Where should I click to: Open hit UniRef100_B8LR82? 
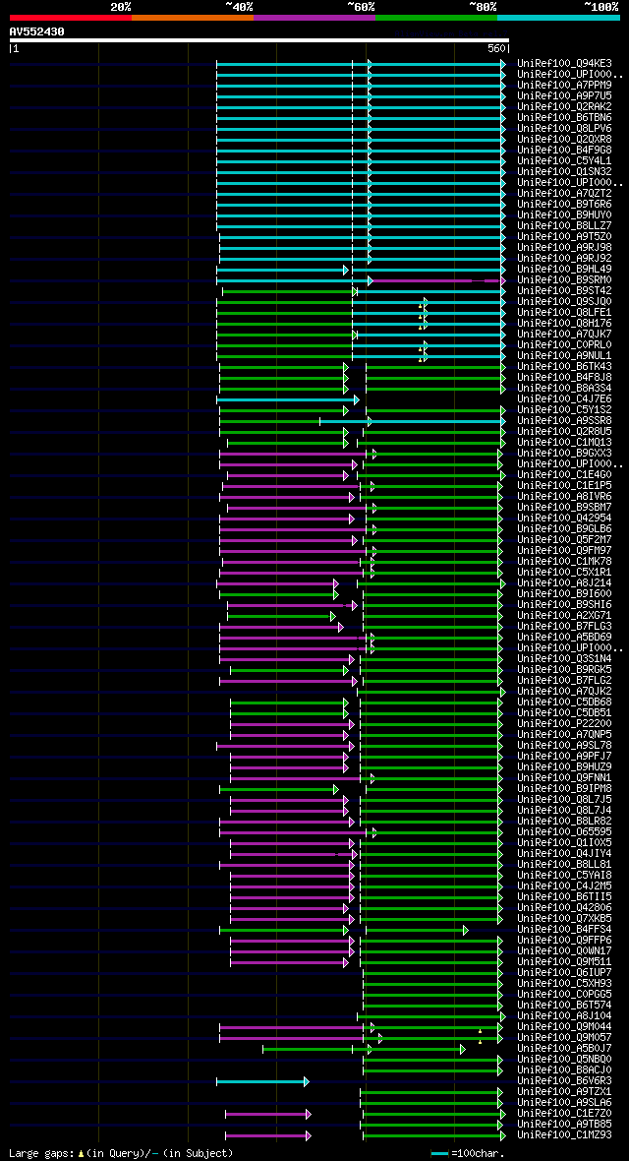(x=564, y=821)
